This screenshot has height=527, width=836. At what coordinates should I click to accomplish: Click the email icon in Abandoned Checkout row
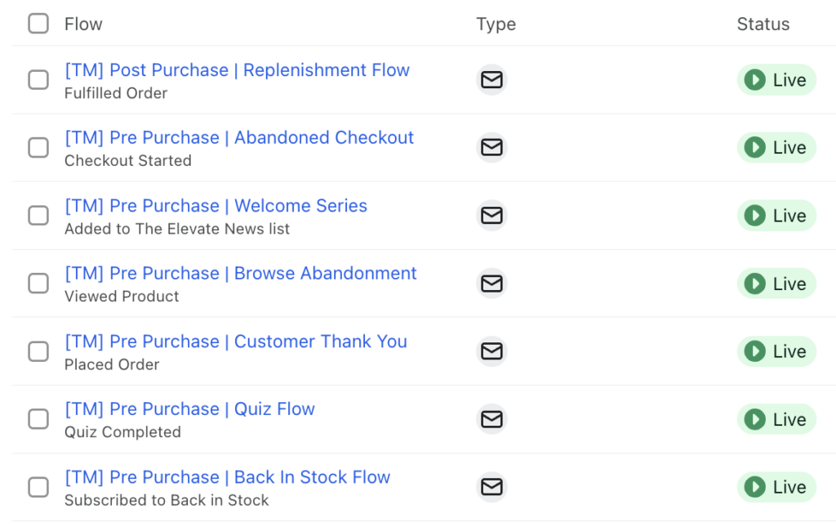(x=491, y=148)
